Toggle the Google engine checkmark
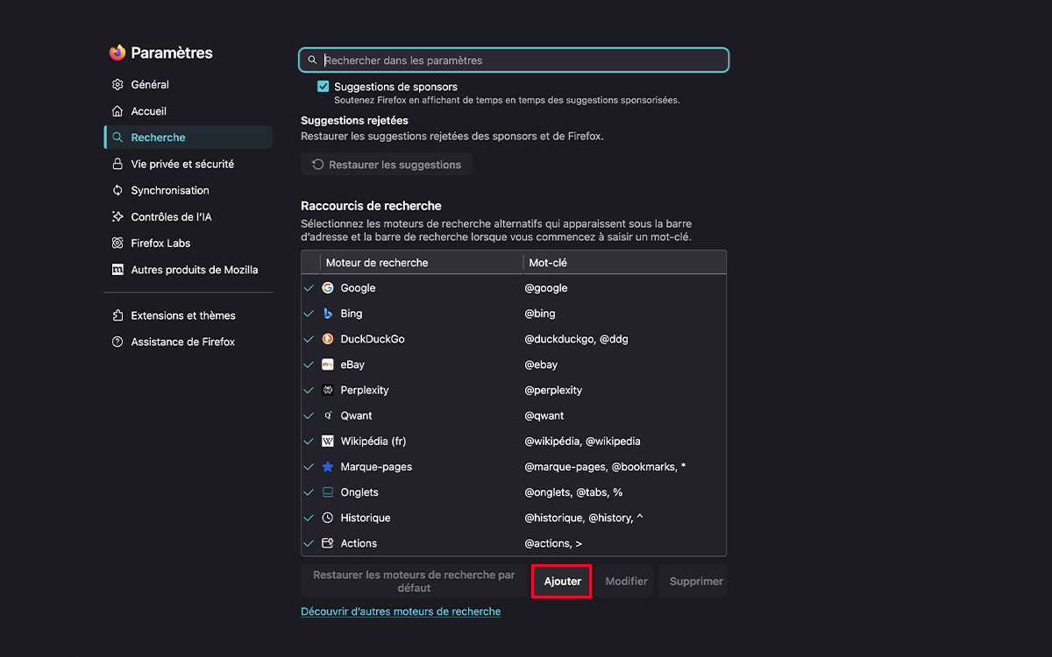 309,288
